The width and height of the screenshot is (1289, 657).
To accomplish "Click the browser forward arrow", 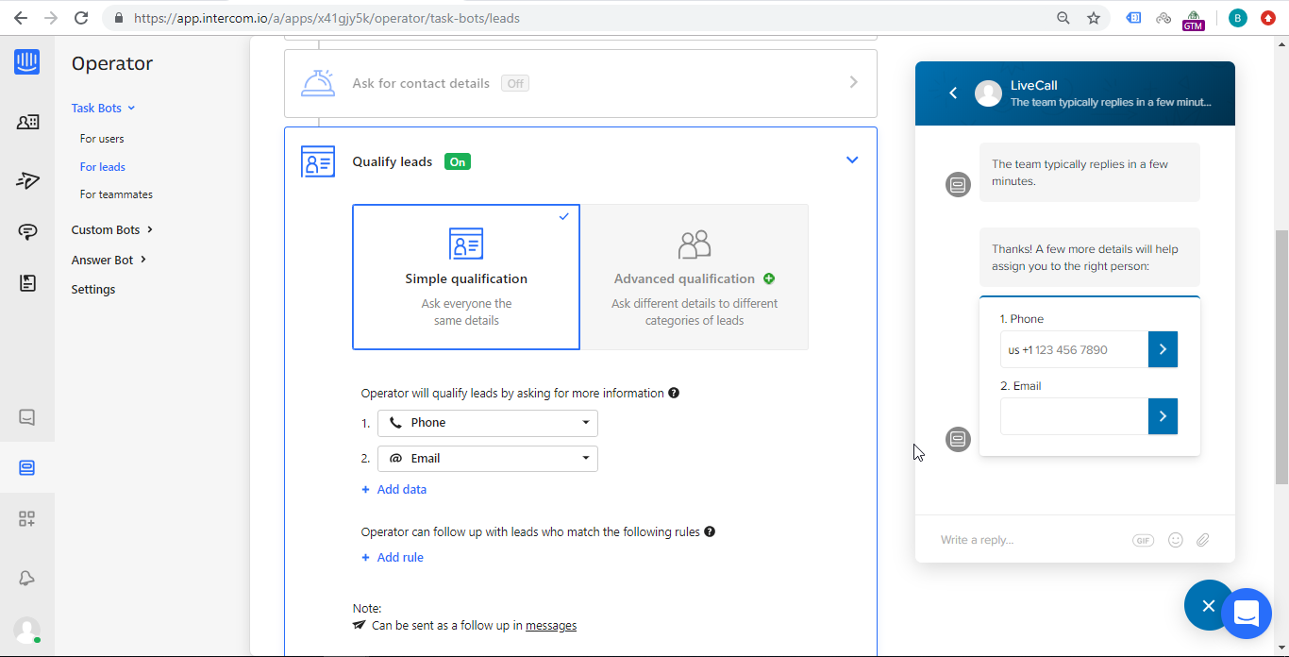I will click(x=50, y=18).
